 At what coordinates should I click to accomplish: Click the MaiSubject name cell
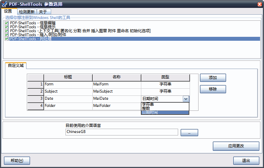pos(117,91)
